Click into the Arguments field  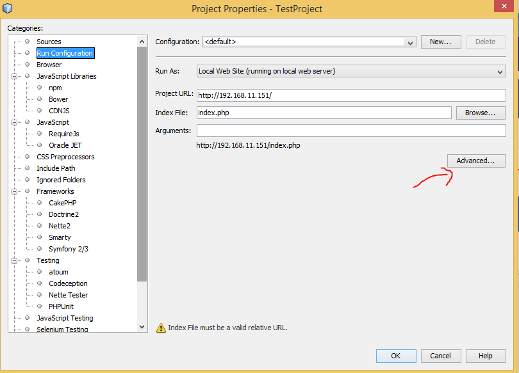(351, 131)
